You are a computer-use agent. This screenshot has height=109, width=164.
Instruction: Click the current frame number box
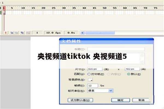coord(37,33)
